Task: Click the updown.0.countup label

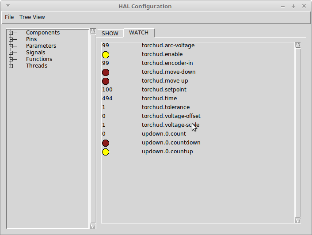Action: [x=167, y=152]
